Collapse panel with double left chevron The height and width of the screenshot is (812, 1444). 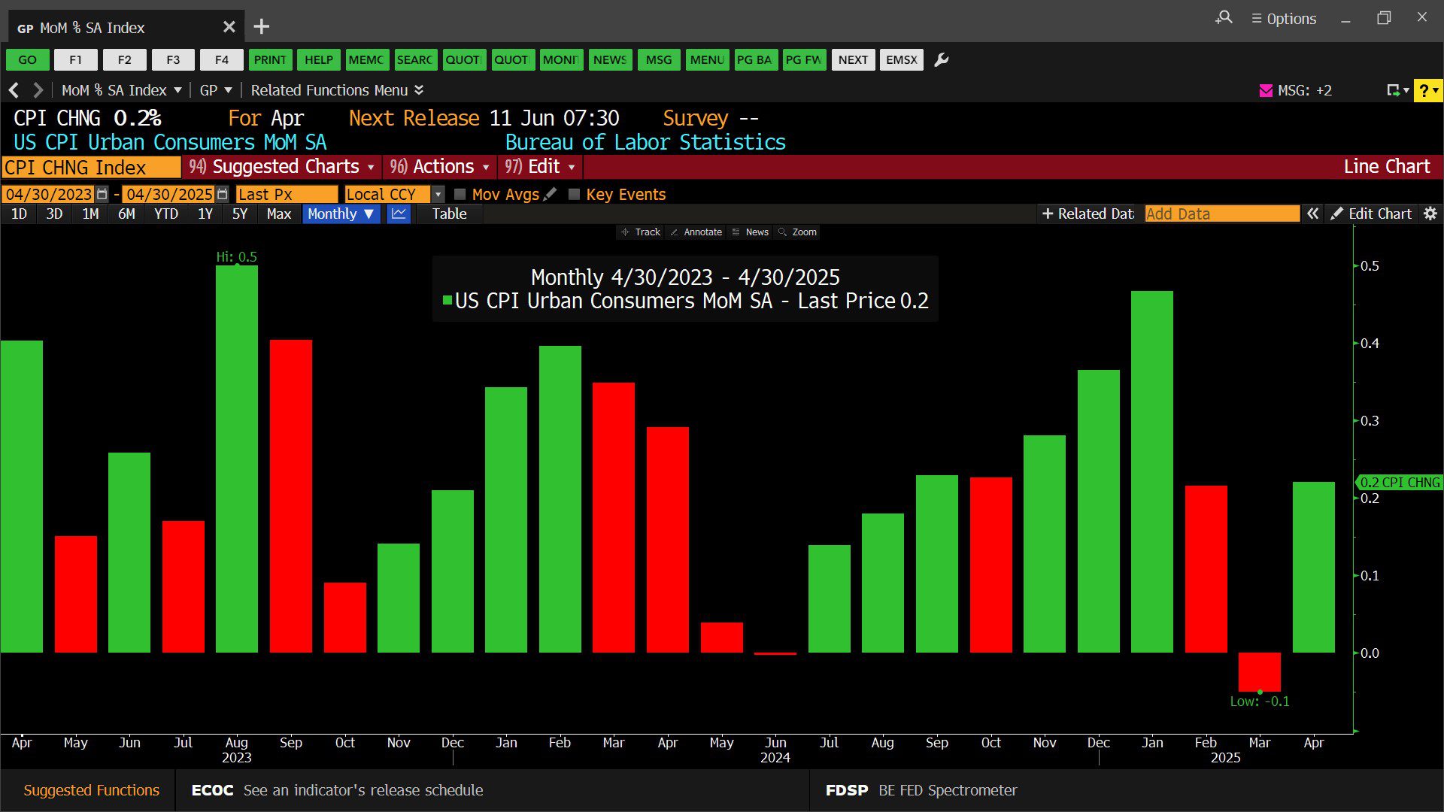(1312, 214)
